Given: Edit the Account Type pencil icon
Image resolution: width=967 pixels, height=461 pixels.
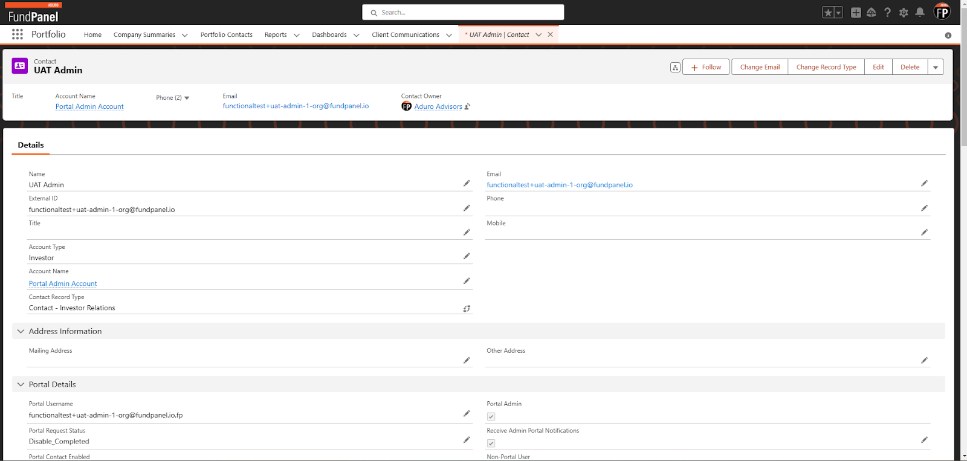Looking at the screenshot, I should [x=467, y=256].
